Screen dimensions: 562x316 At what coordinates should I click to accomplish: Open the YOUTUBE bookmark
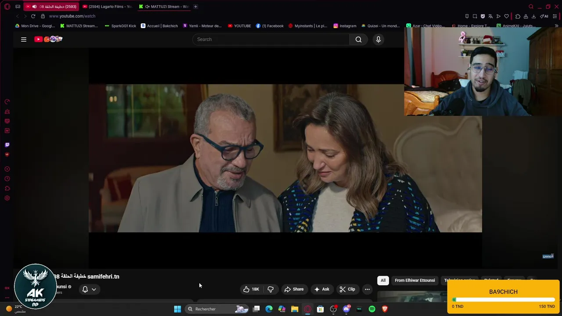[x=239, y=26]
